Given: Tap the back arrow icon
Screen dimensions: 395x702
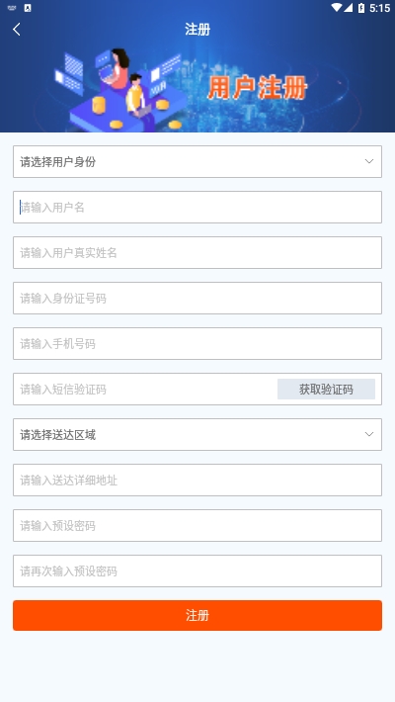Looking at the screenshot, I should (x=17, y=30).
